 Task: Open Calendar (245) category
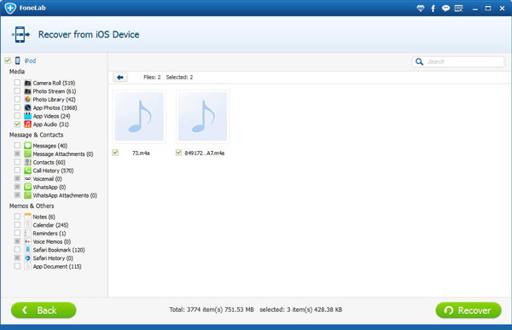50,225
